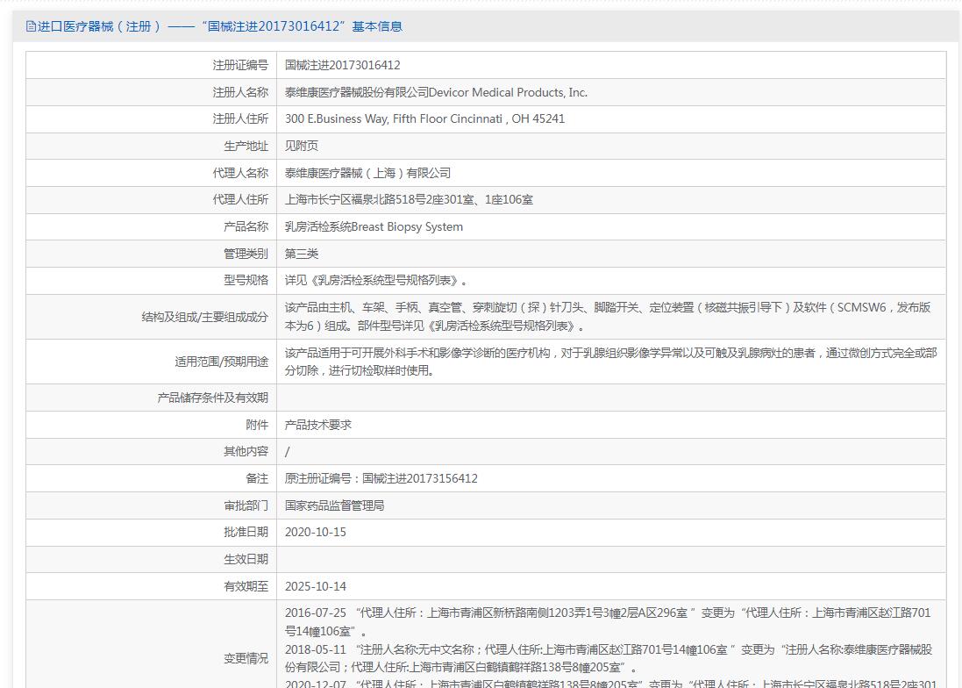Click the empty 产品储存条件及有效期 value cell

(x=610, y=398)
